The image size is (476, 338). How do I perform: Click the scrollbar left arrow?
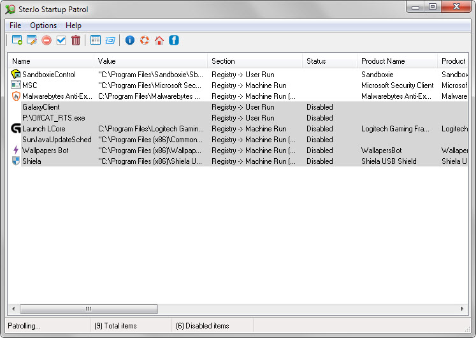(x=13, y=309)
